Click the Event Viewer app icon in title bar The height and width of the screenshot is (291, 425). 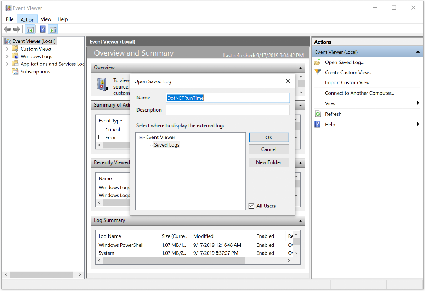8,8
